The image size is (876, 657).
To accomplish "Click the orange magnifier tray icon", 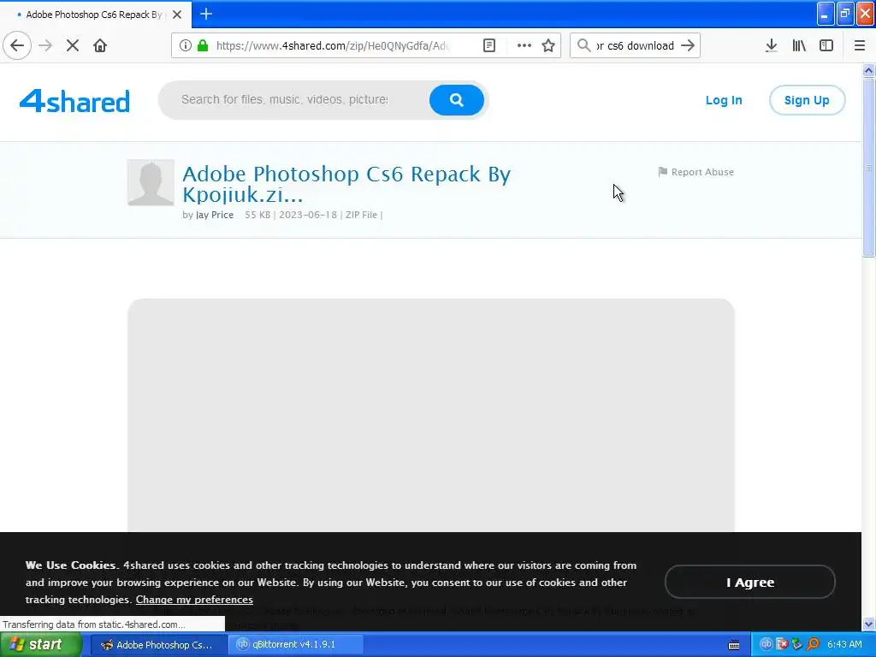I will 813,644.
